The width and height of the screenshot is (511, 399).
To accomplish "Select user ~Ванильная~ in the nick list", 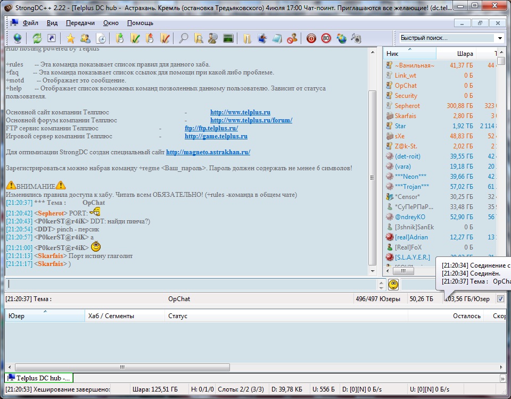I will (x=415, y=65).
